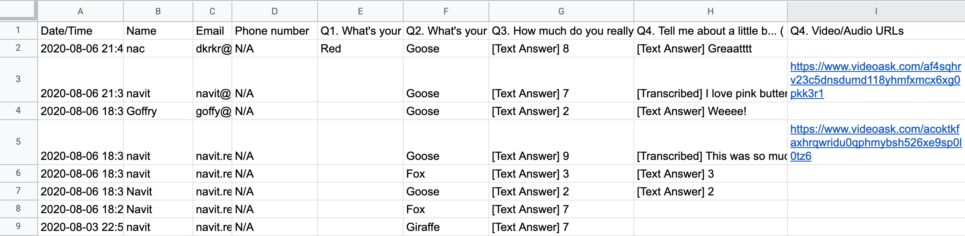Click the [Text Answer] 9 cell
Viewport: 965px width, 236px height.
click(x=561, y=143)
